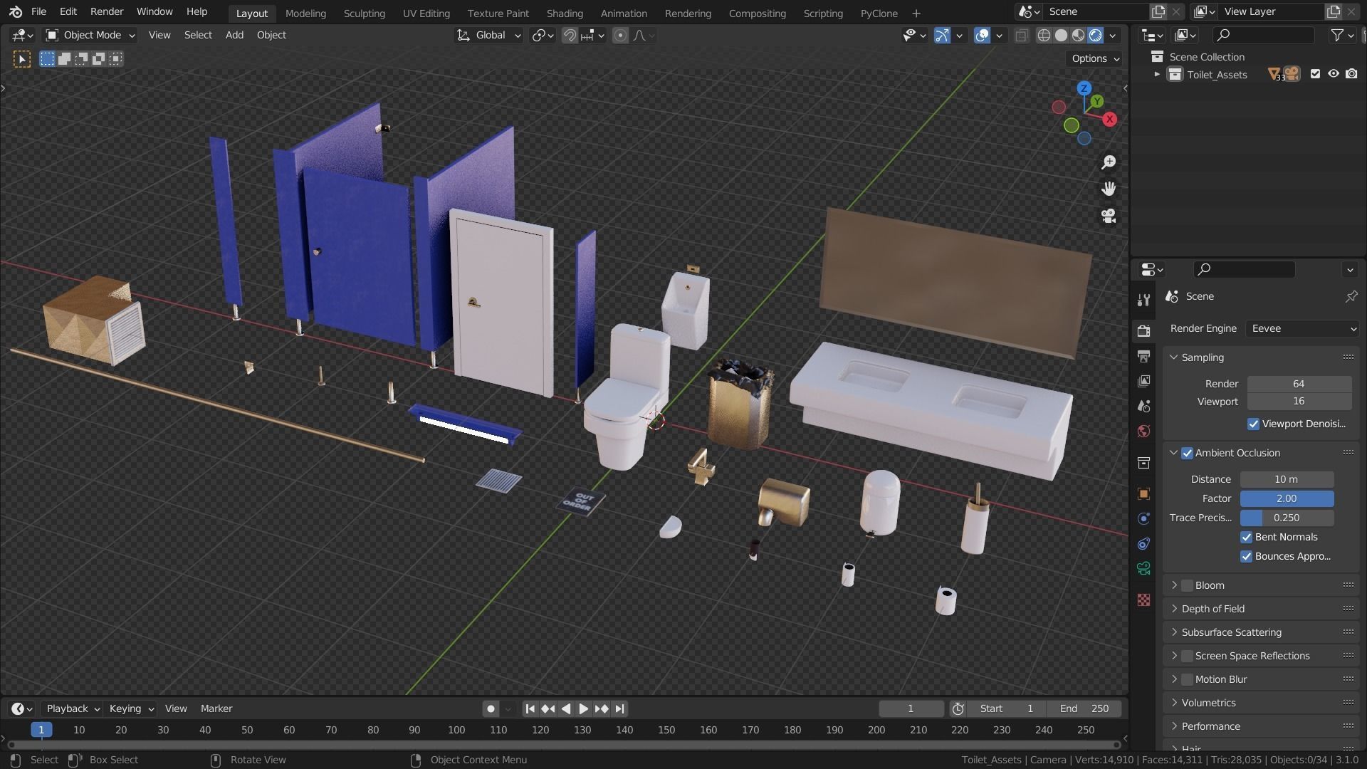
Task: Open the Texture properties tab
Action: click(x=1143, y=600)
